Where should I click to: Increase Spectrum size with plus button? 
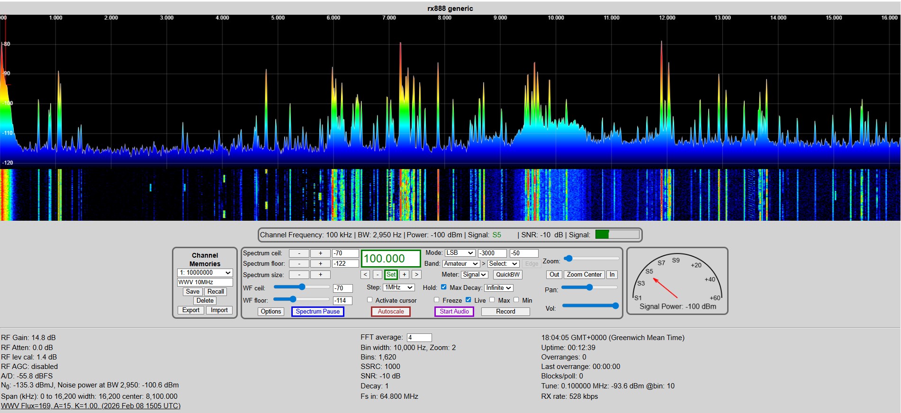coord(320,275)
